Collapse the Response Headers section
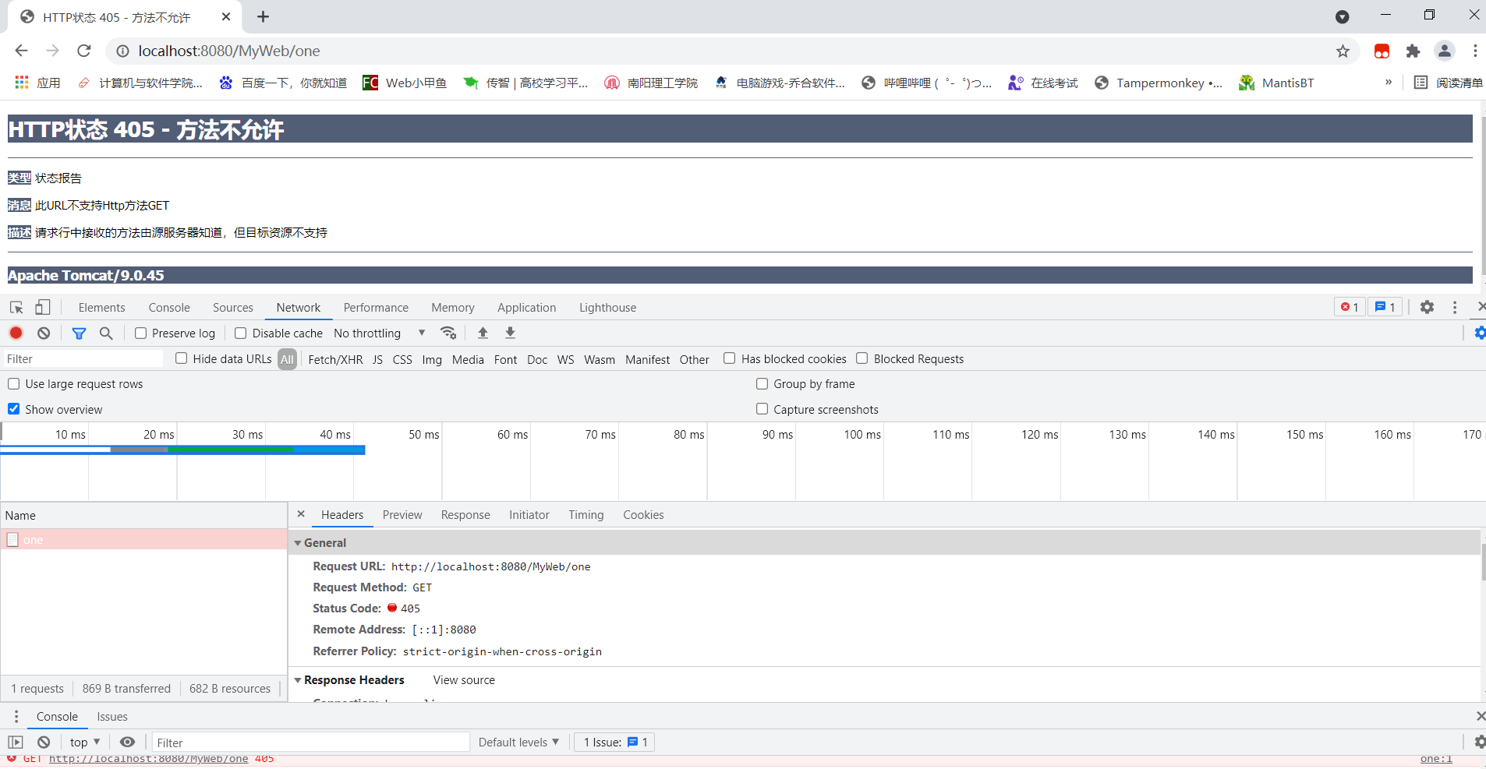The image size is (1486, 769). tap(298, 680)
